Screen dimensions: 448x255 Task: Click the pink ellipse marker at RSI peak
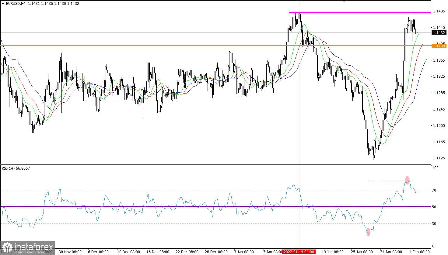pos(407,179)
